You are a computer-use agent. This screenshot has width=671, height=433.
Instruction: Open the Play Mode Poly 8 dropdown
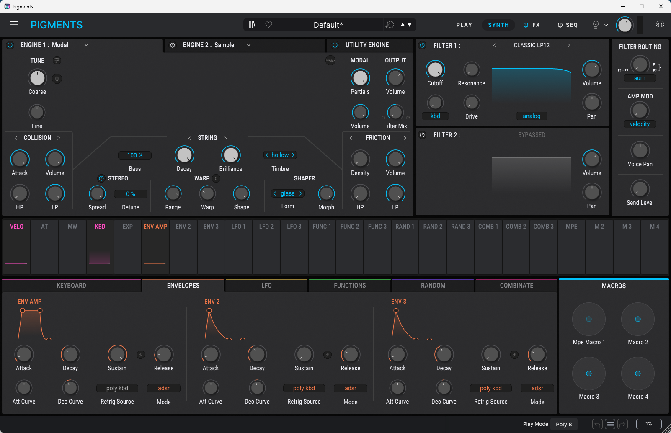coord(564,424)
